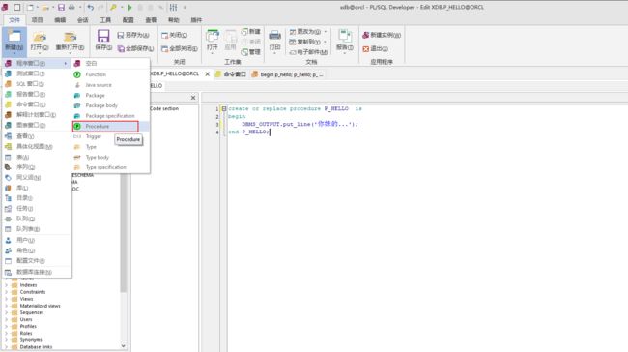Expand the Synonyms tree folder
Viewport: 628px width, 352px height.
pyautogui.click(x=7, y=340)
